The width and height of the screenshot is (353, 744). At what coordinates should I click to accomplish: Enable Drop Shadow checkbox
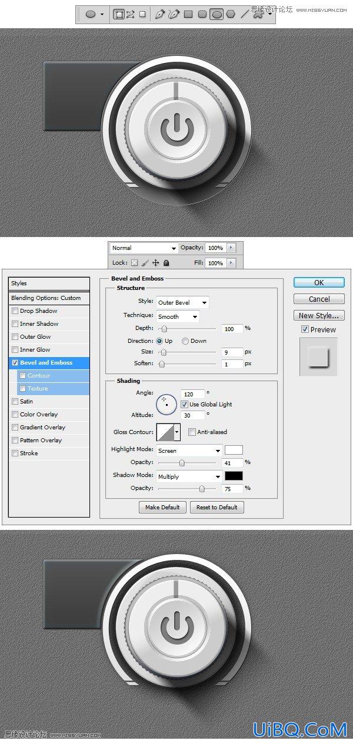click(15, 311)
